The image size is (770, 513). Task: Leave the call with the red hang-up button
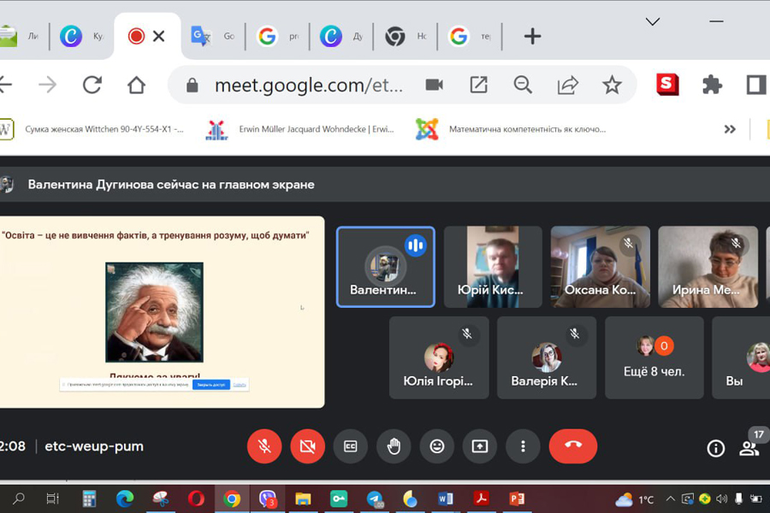pos(573,446)
